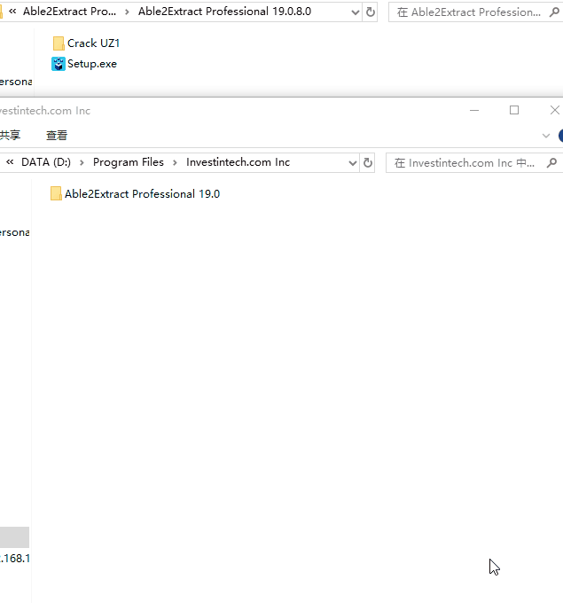Open the 共享 ribbon tab
This screenshot has width=563, height=603.
pyautogui.click(x=10, y=136)
